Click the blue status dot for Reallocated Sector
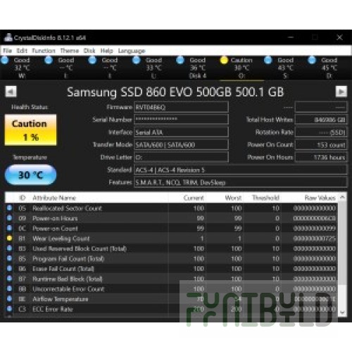Screen dimensions: 352x352 9,208
